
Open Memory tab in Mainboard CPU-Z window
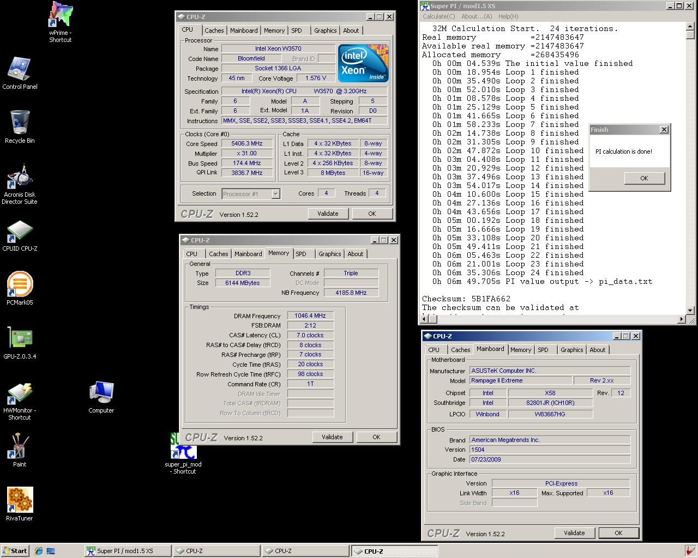[521, 350]
